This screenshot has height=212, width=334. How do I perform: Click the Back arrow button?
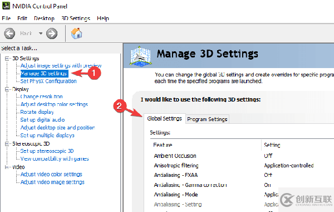[x=9, y=33]
